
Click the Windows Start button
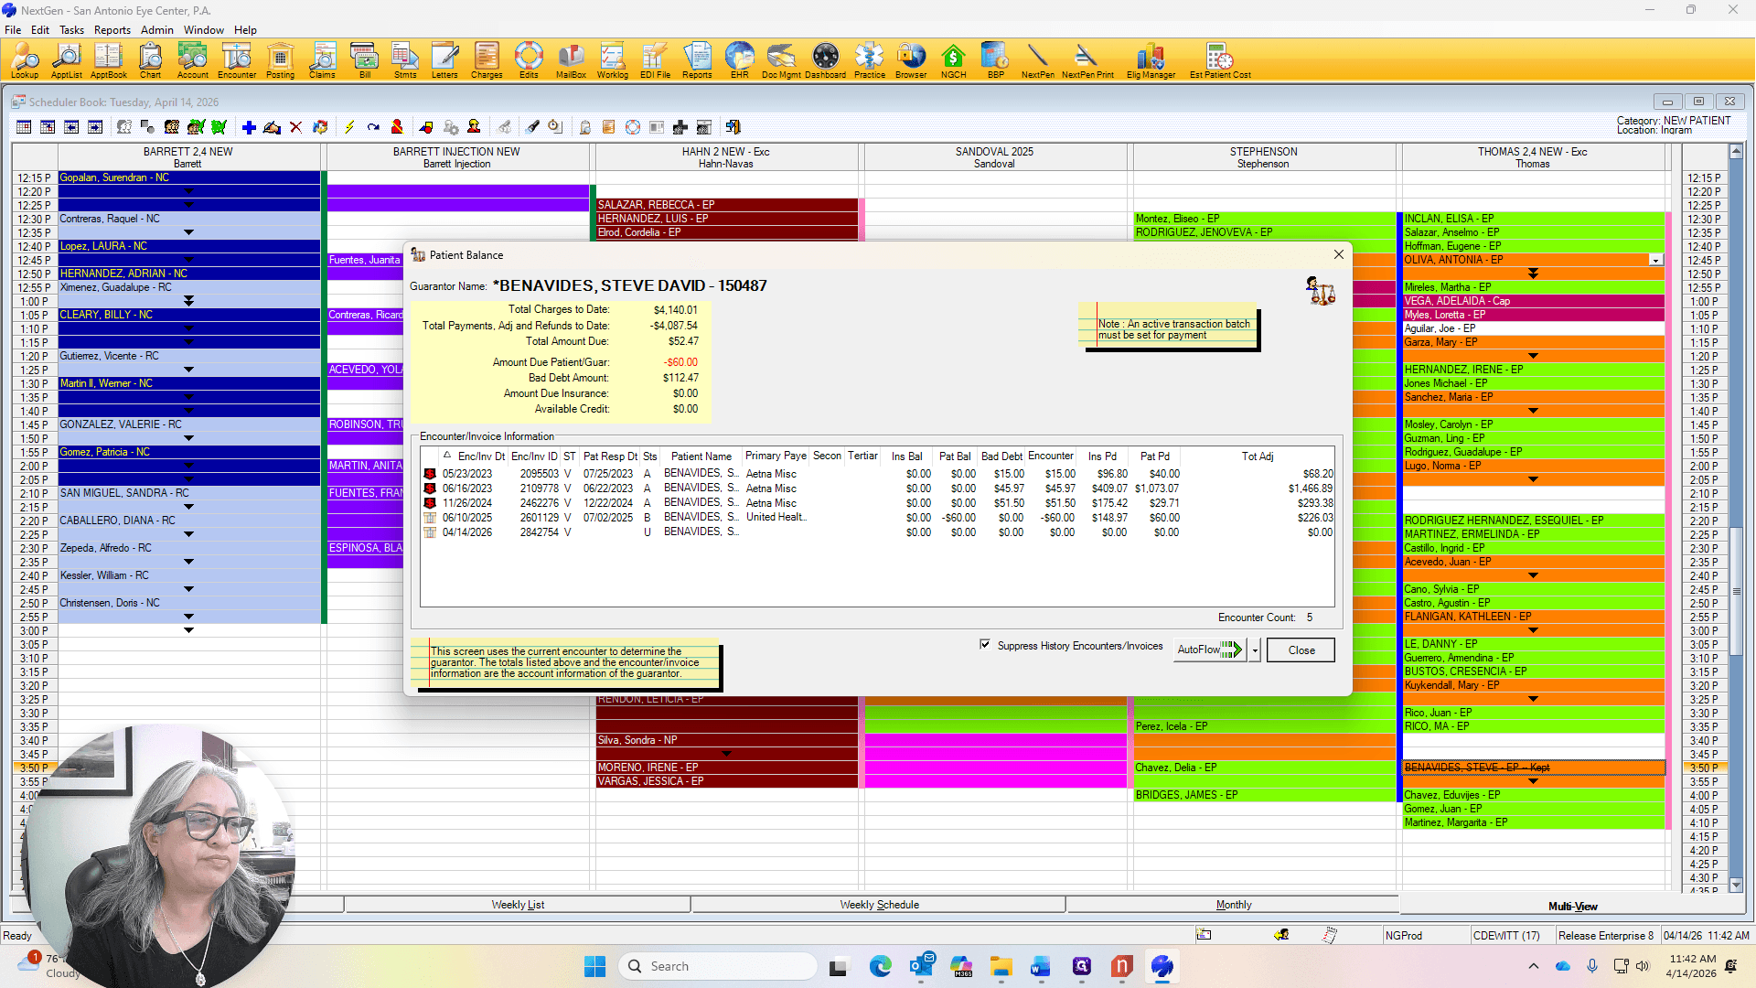(x=594, y=966)
